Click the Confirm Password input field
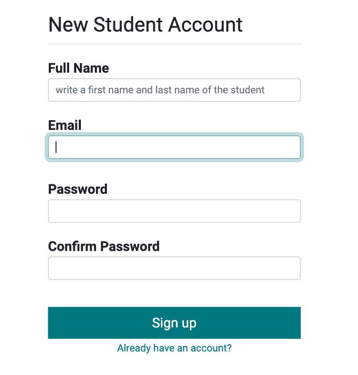This screenshot has width=358, height=375. pos(174,268)
